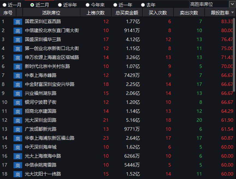The width and height of the screenshot is (236, 179).
Task: Sort by 跟投胜率 column arrow
Action: click(x=232, y=13)
